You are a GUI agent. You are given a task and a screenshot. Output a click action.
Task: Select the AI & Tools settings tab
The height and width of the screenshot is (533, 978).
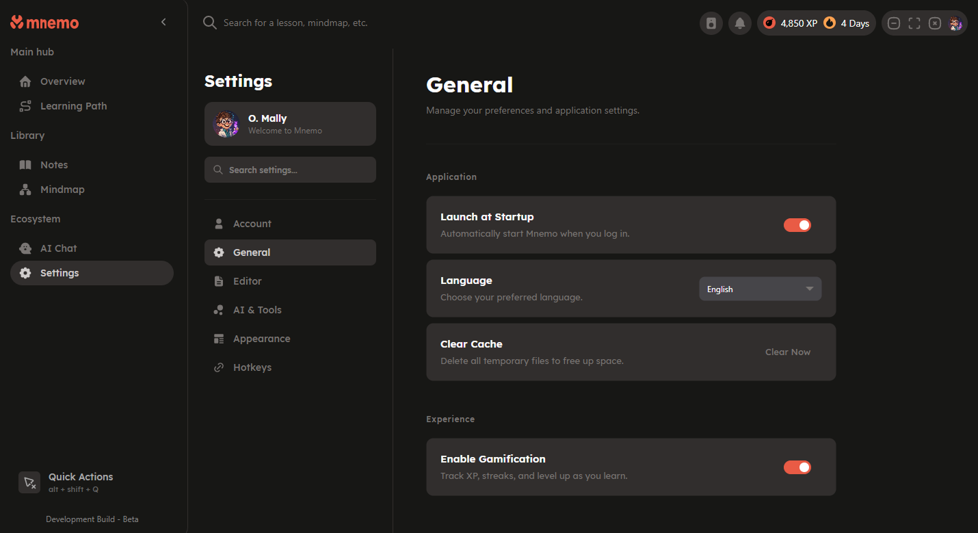[x=257, y=310]
